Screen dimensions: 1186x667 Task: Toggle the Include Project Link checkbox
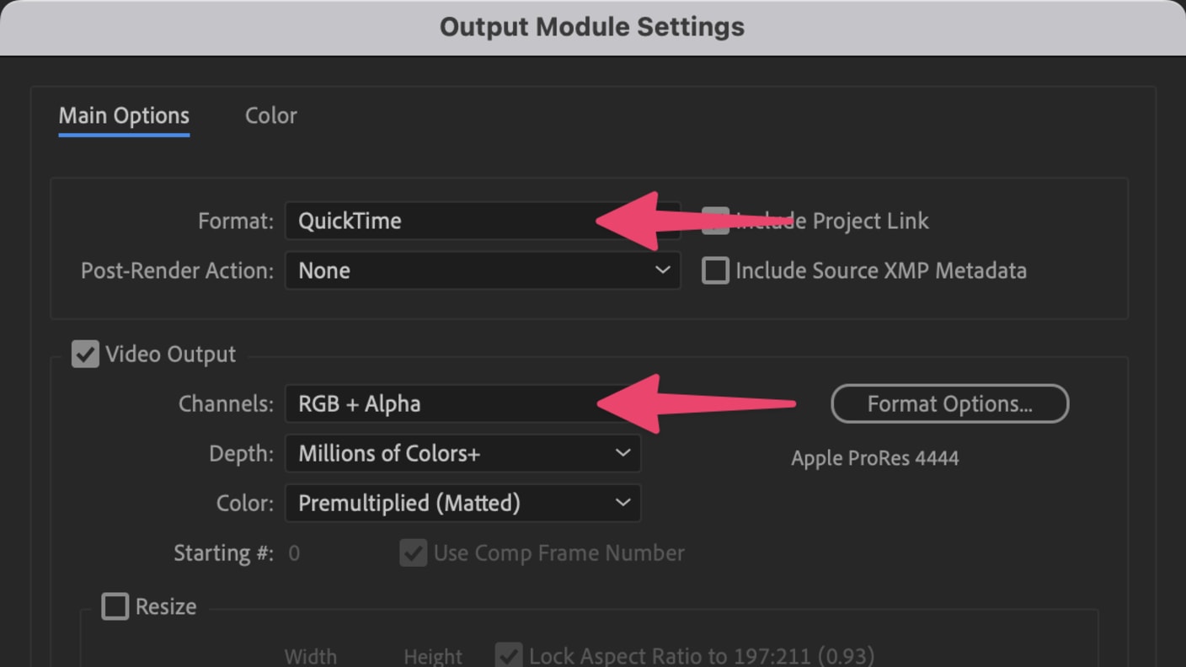click(715, 221)
